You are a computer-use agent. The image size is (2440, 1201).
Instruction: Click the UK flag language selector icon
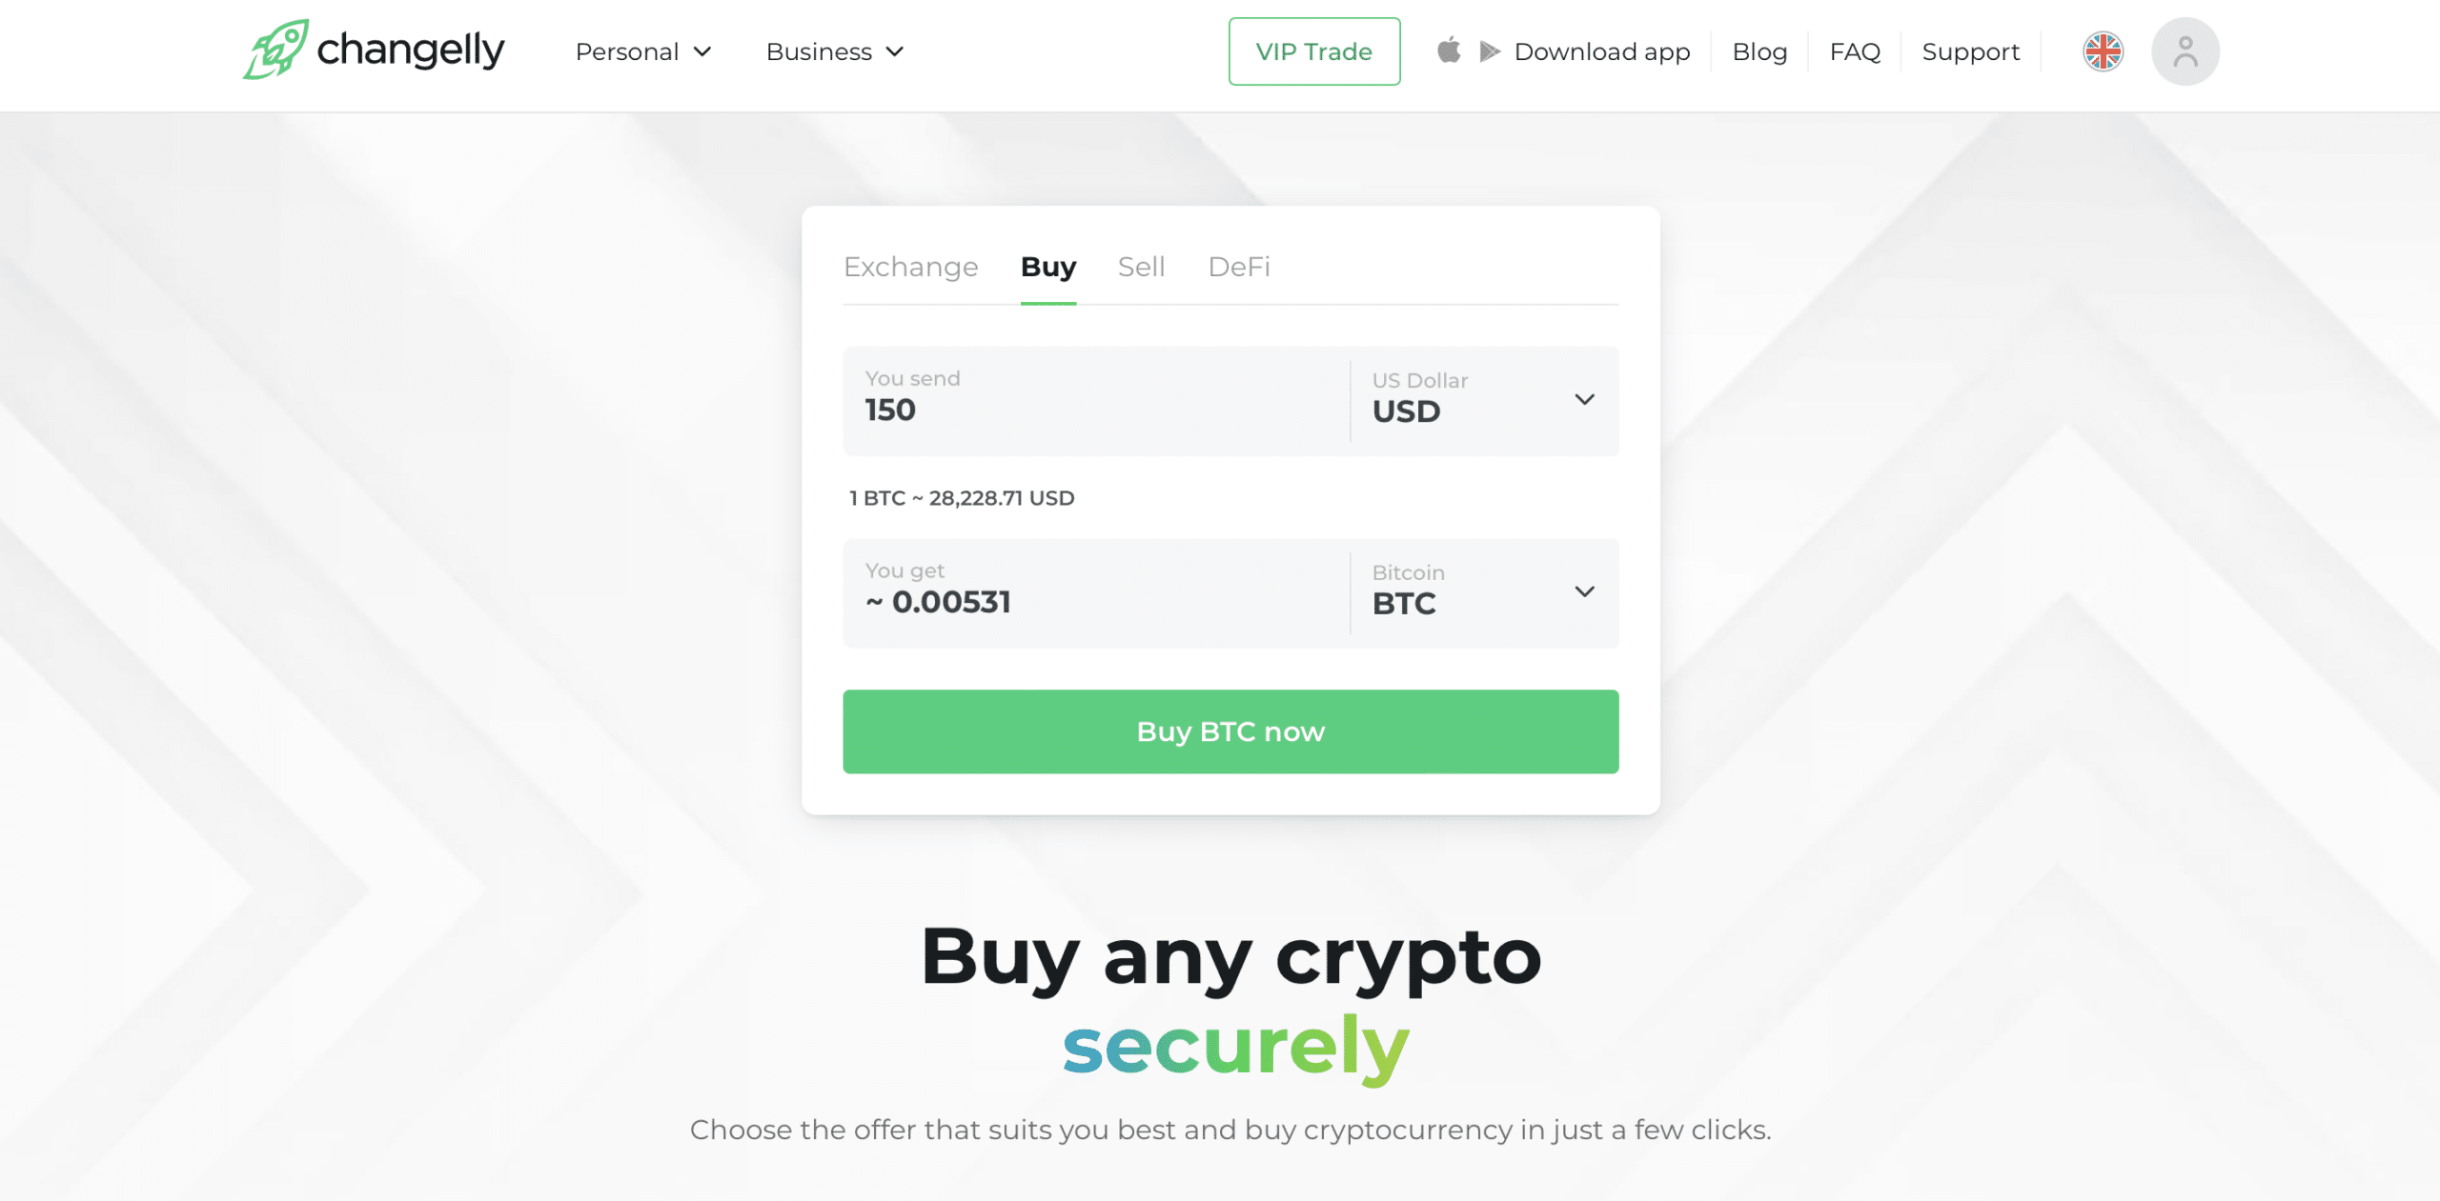(2104, 51)
